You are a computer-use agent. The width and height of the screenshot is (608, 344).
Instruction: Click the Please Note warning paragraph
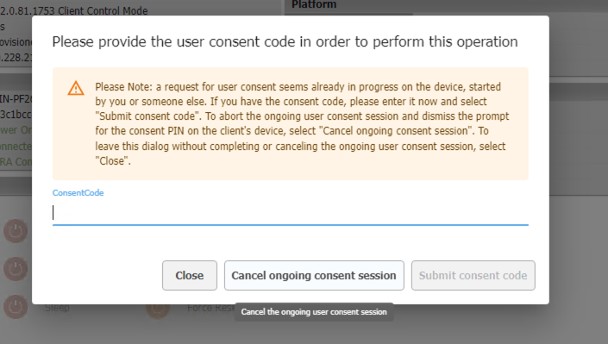[x=302, y=123]
